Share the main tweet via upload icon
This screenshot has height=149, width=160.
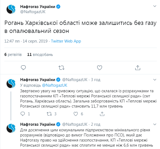click(x=138, y=68)
